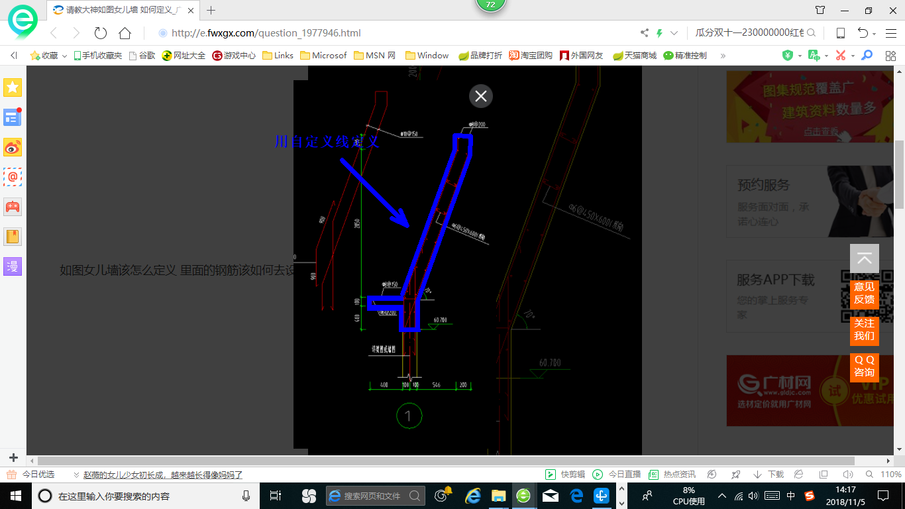The width and height of the screenshot is (905, 509).
Task: Open 天猫商城 bookmark
Action: click(x=635, y=56)
